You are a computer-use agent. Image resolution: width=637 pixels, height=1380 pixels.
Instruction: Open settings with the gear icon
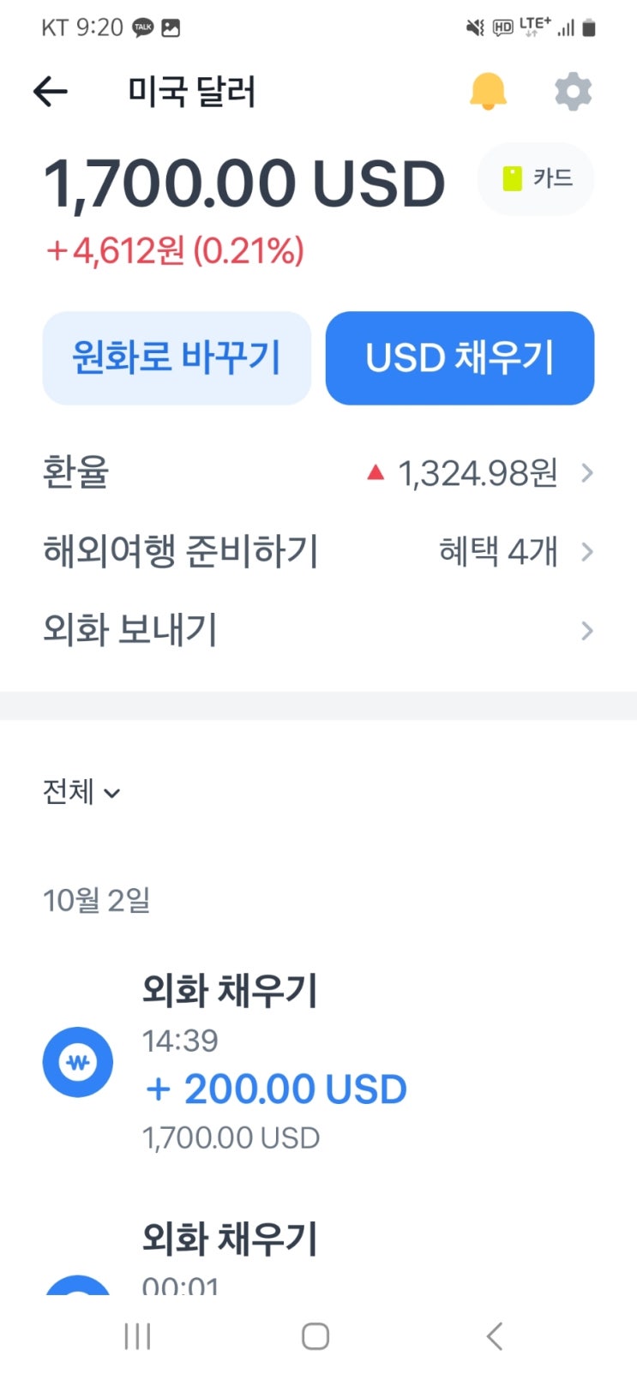[x=573, y=91]
